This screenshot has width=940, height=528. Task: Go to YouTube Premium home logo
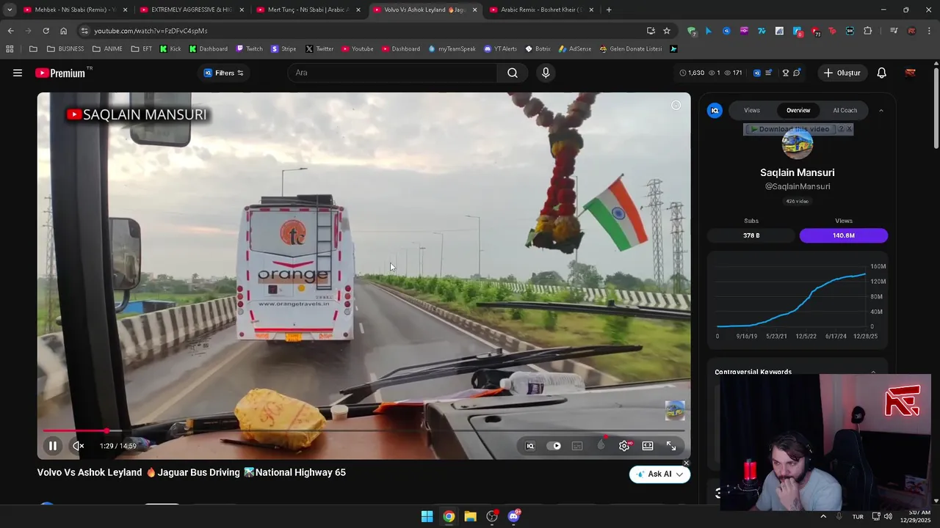[x=60, y=73]
